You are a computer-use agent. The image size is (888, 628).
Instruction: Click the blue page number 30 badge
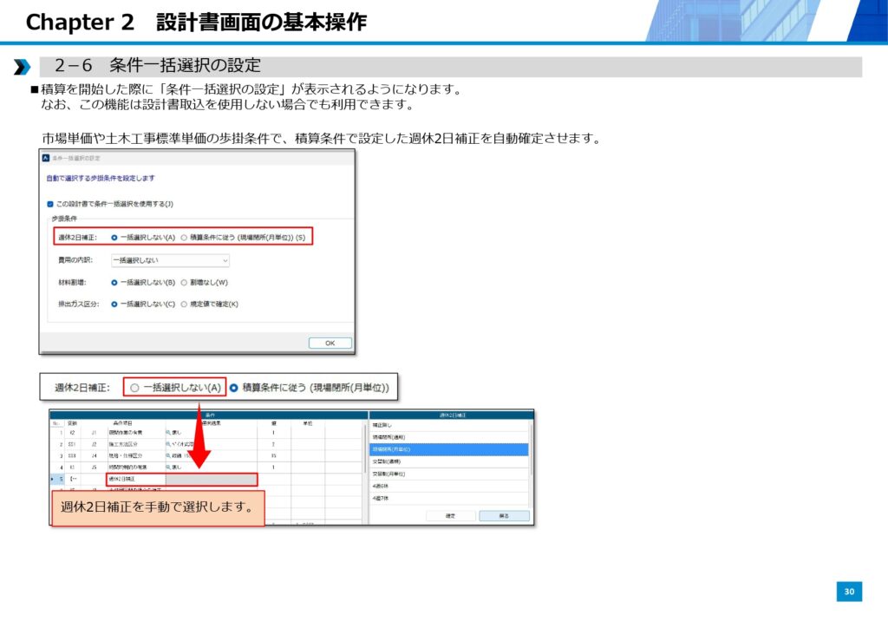[849, 592]
